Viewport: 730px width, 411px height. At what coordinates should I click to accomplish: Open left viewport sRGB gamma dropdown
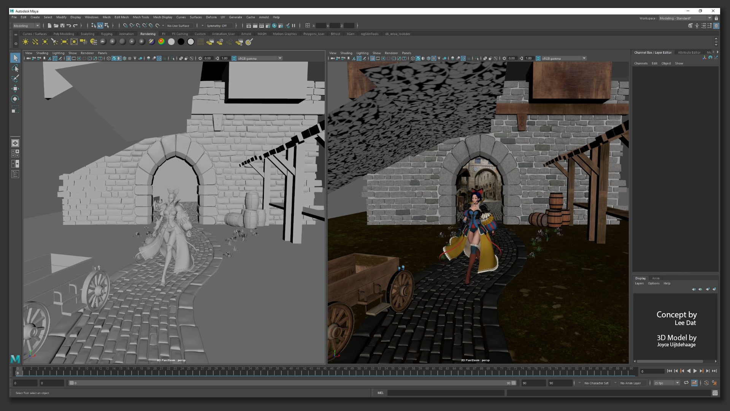point(259,58)
